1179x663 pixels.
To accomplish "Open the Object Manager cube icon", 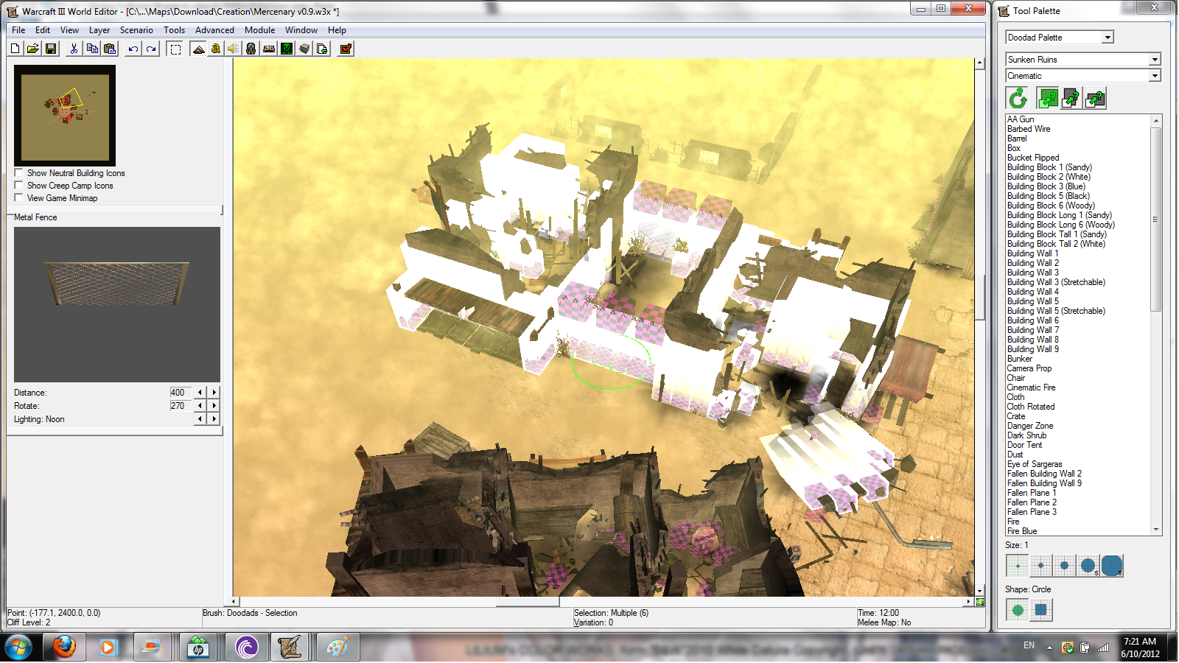I will [x=304, y=49].
